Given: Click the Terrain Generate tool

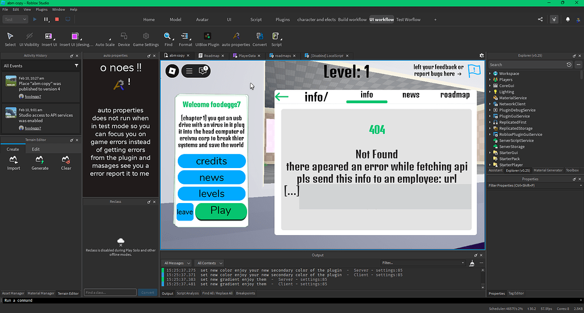Looking at the screenshot, I should coord(40,163).
